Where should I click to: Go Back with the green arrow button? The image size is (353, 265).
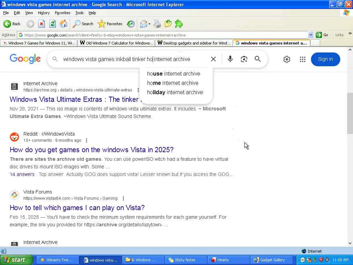pos(12,24)
